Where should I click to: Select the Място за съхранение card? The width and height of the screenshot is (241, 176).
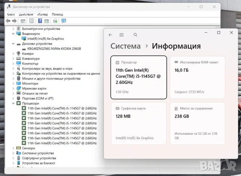tap(197, 123)
